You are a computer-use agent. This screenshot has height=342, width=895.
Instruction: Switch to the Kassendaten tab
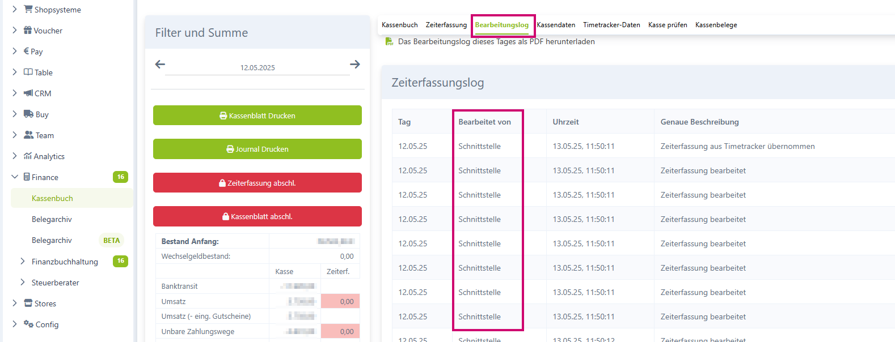click(556, 25)
